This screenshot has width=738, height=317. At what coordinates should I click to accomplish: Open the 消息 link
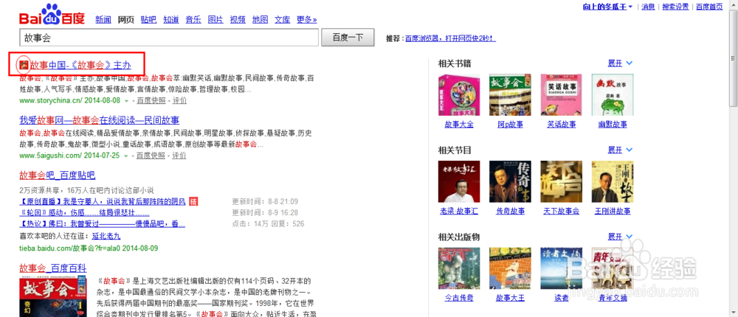click(648, 7)
